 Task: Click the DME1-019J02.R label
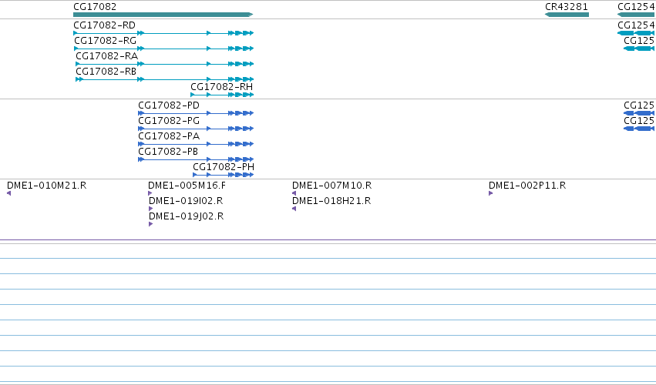pos(187,216)
